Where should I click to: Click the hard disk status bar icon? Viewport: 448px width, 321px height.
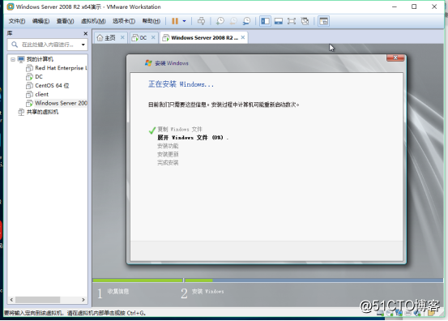(x=380, y=314)
